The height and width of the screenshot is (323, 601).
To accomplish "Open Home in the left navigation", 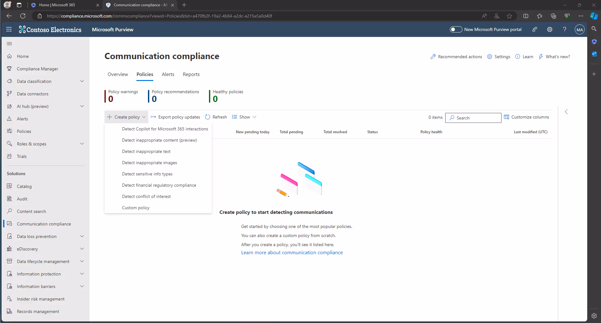I will [23, 56].
